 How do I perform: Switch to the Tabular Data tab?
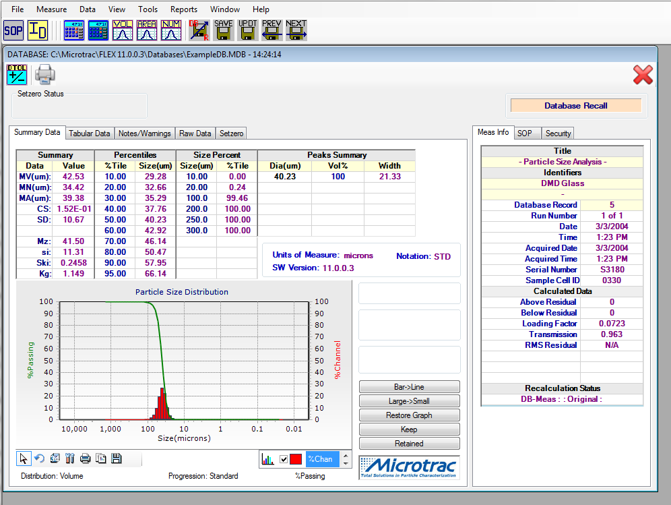coord(89,133)
